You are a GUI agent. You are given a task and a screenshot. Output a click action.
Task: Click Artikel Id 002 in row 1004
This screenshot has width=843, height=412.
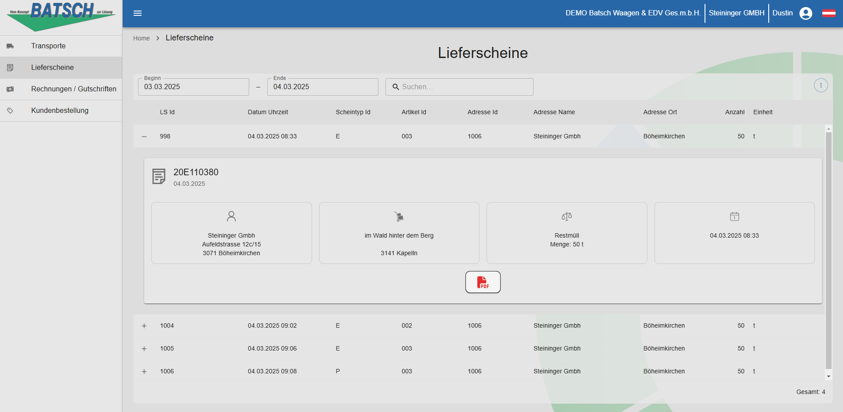[x=407, y=326]
